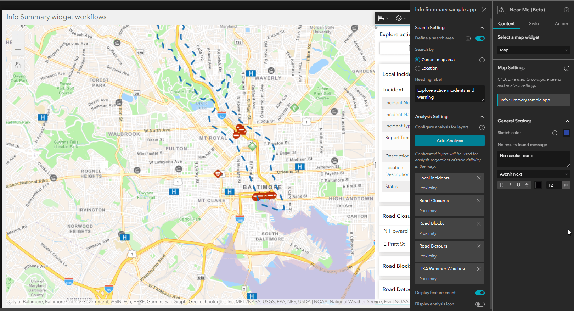The width and height of the screenshot is (574, 311).
Task: Open Near Me help
Action: (566, 10)
